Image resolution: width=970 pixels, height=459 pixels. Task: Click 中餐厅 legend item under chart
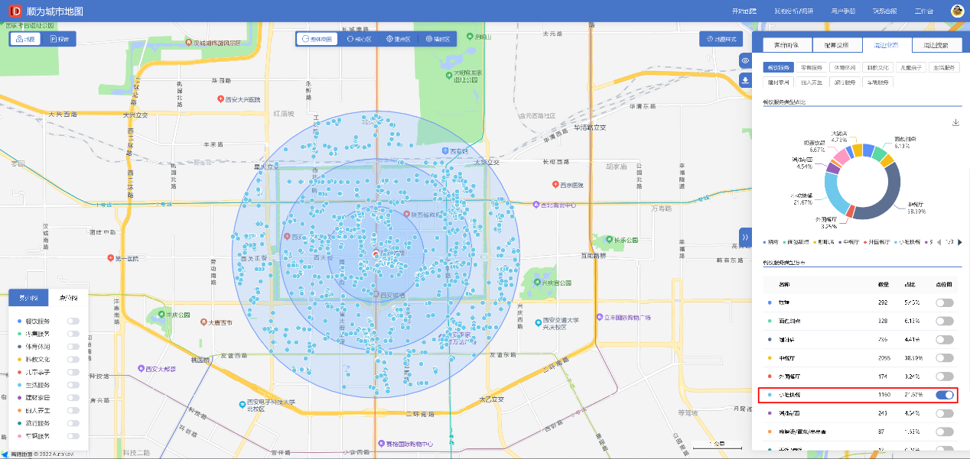click(x=850, y=242)
